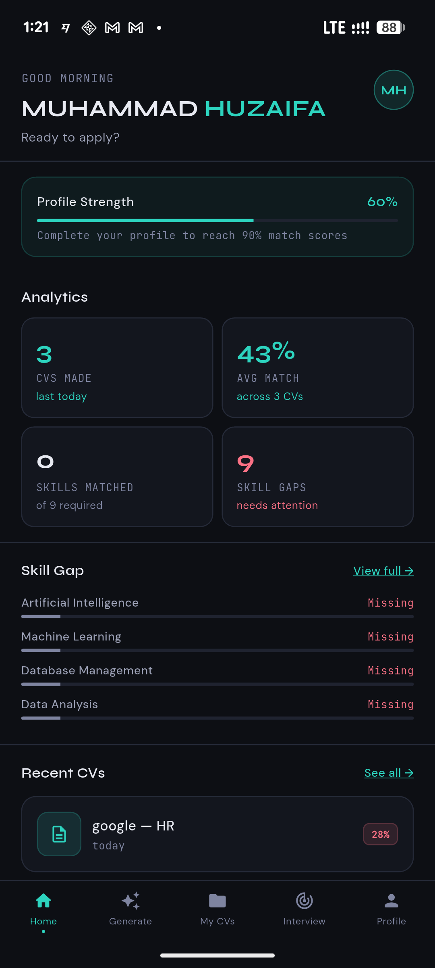Tap the Data Analysis progress bar

coord(217,718)
